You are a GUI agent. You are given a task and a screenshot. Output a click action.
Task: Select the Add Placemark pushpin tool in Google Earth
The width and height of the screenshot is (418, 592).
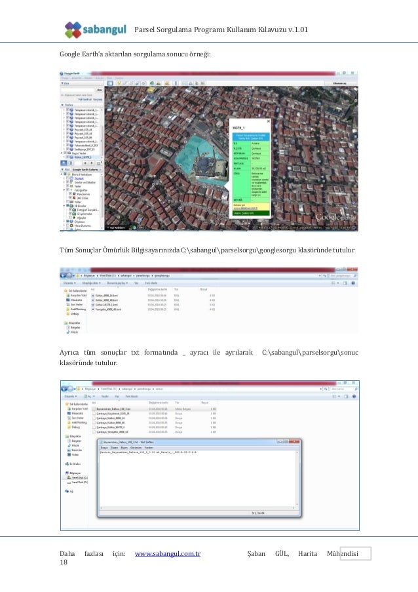119,83
